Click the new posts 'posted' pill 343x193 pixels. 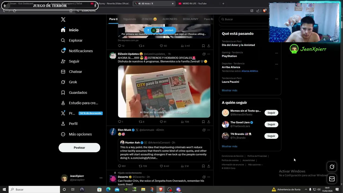(160, 30)
